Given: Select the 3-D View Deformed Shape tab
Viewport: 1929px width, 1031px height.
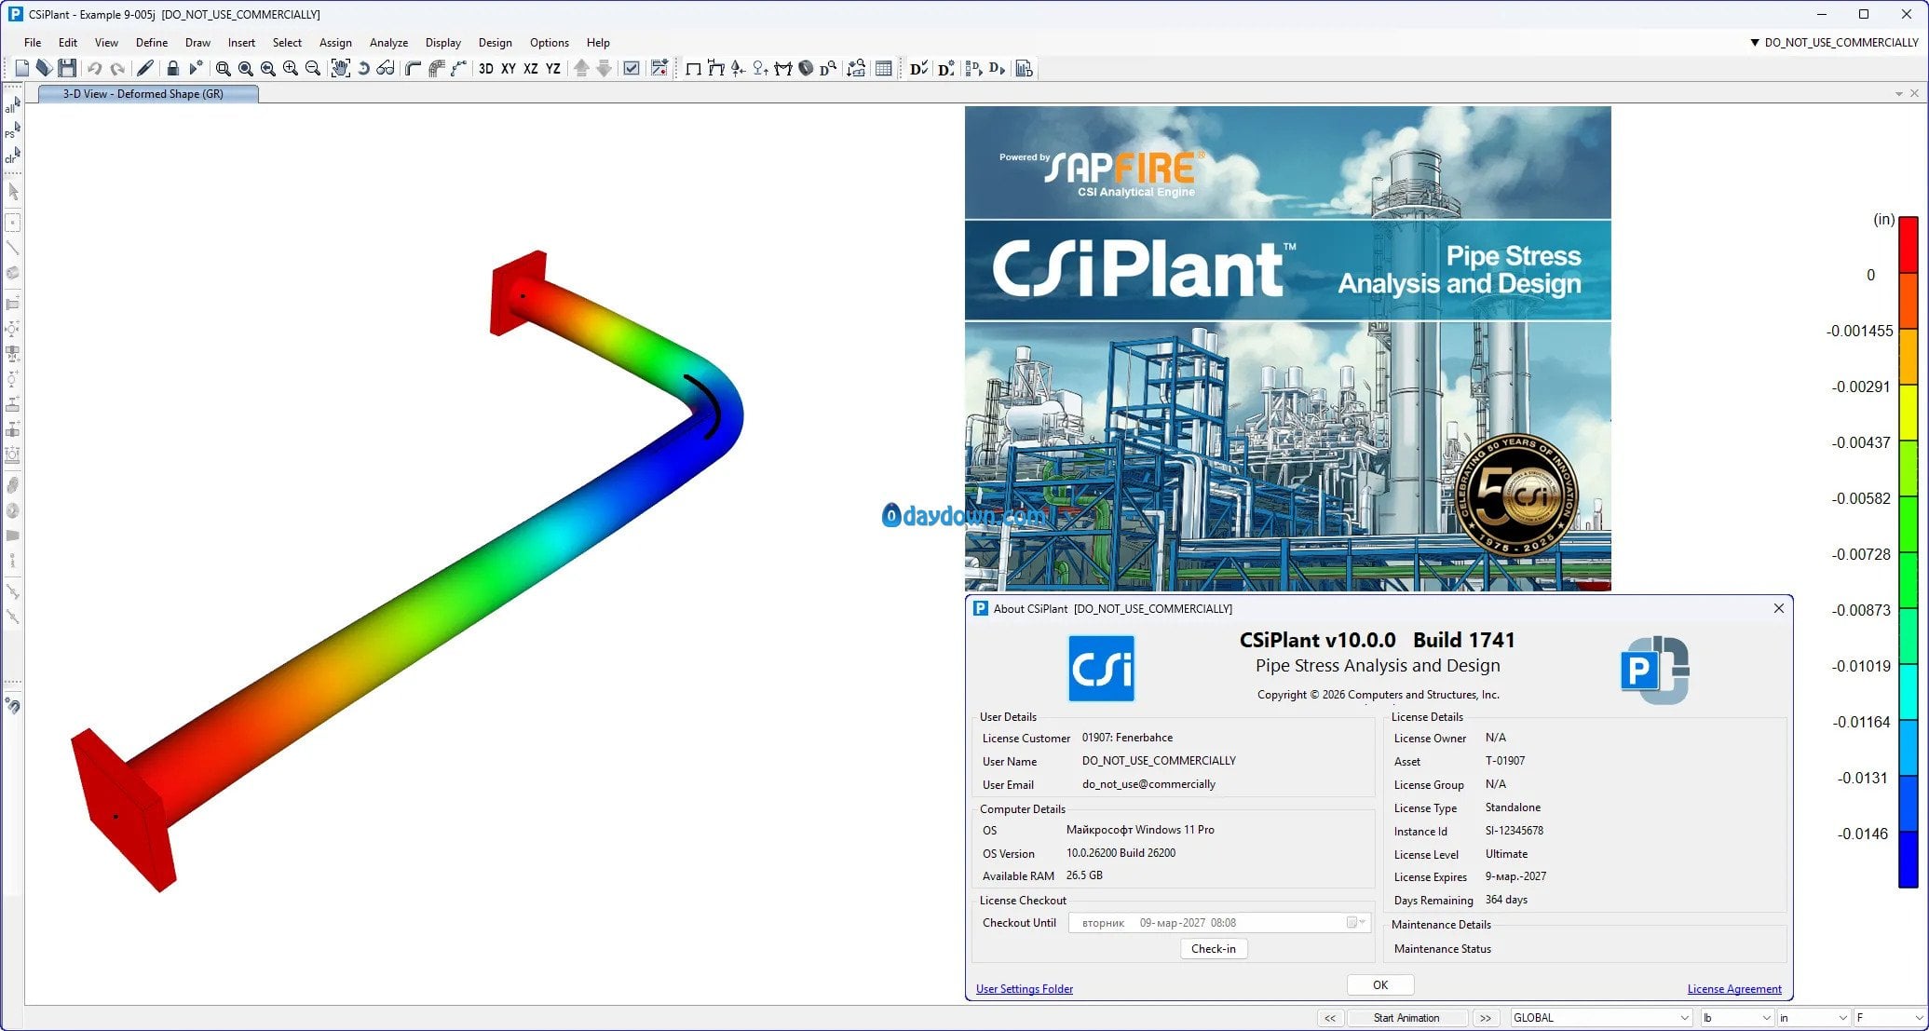Looking at the screenshot, I should (x=143, y=94).
